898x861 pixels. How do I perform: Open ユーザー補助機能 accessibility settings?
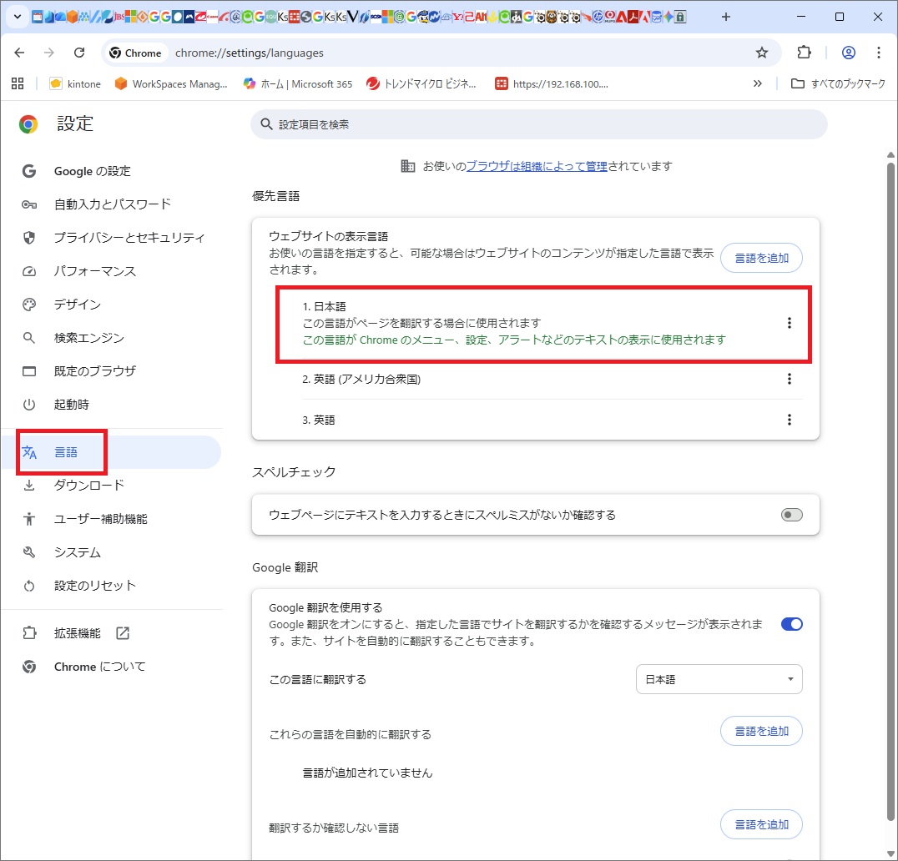click(100, 518)
